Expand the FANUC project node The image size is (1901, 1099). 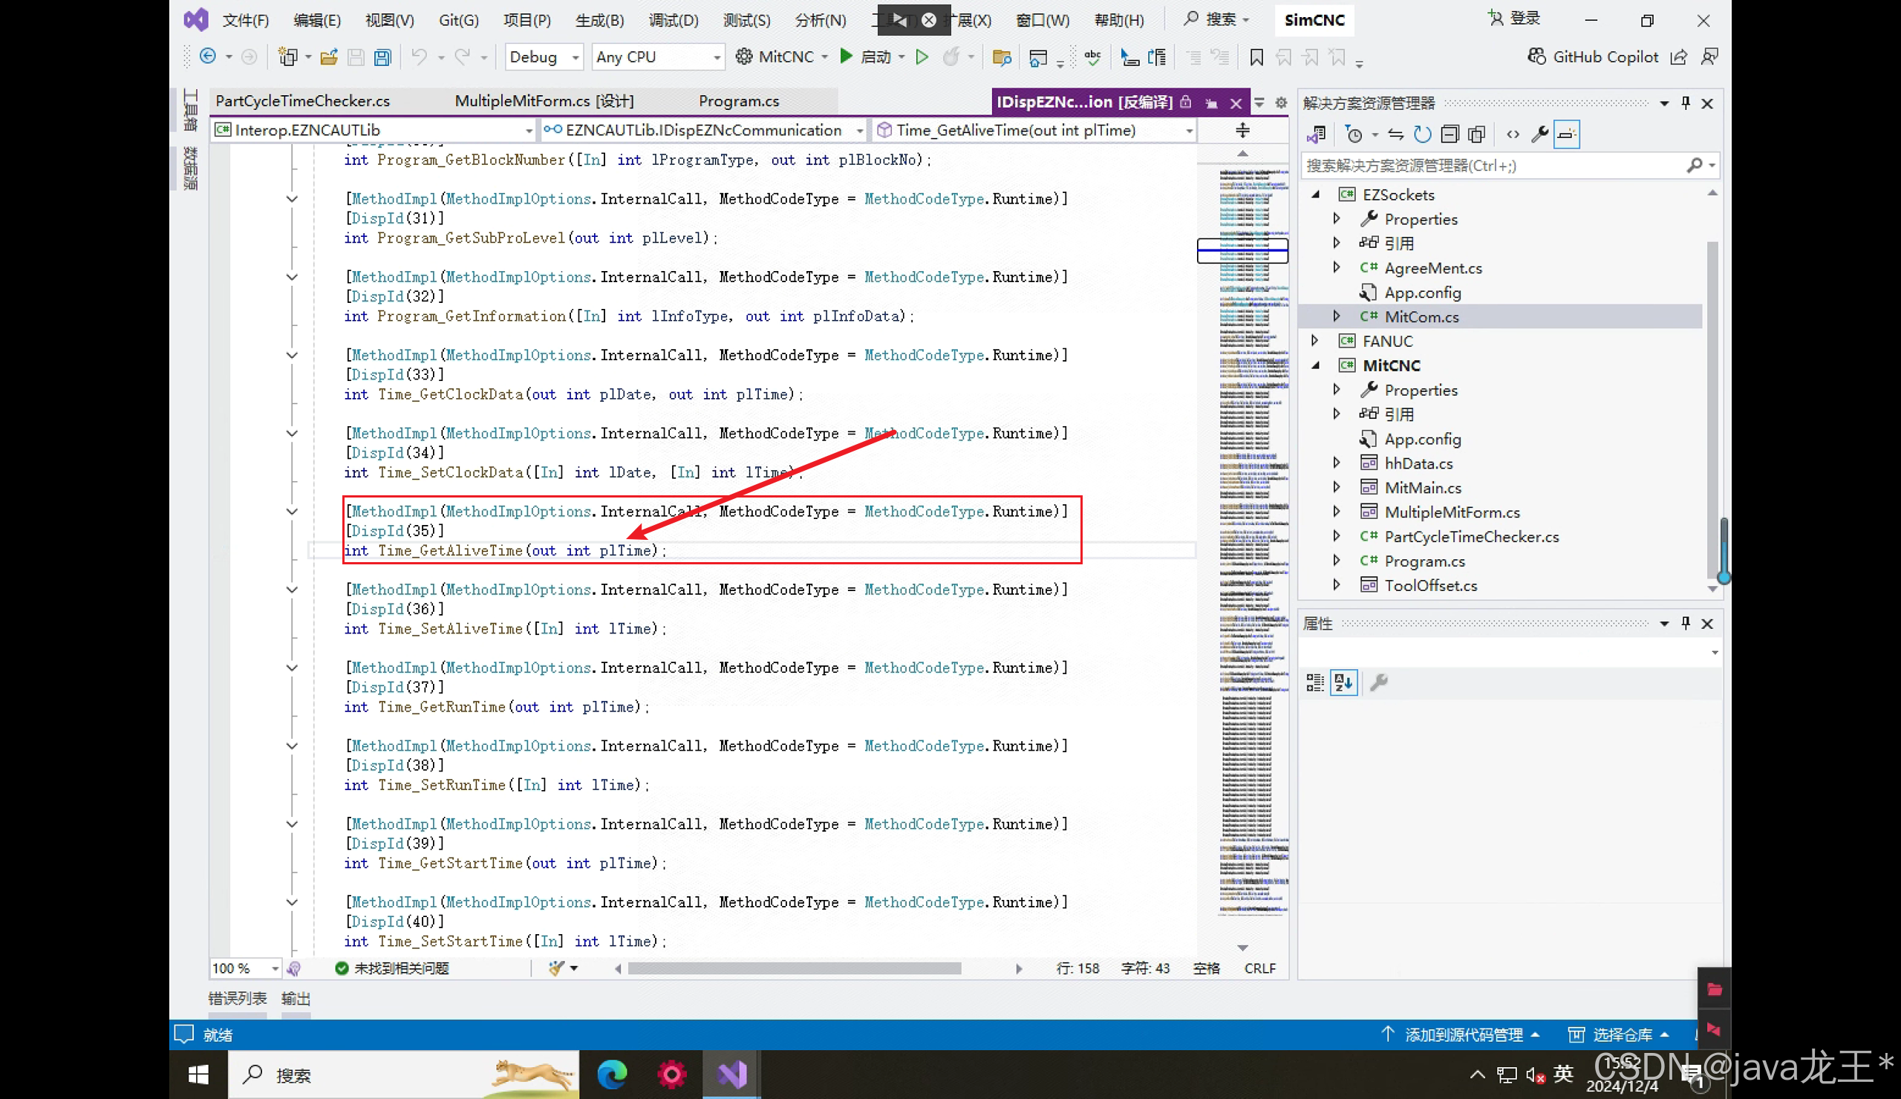click(x=1315, y=341)
